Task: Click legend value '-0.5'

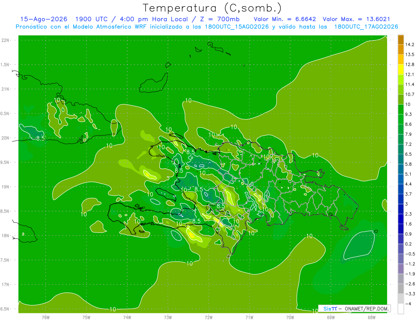Action: point(410,254)
